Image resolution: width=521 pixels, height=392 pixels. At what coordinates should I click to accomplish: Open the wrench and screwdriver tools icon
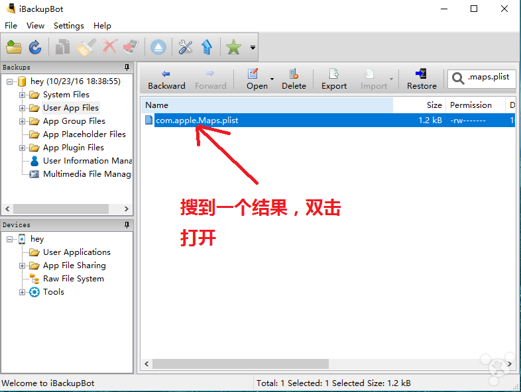[186, 47]
